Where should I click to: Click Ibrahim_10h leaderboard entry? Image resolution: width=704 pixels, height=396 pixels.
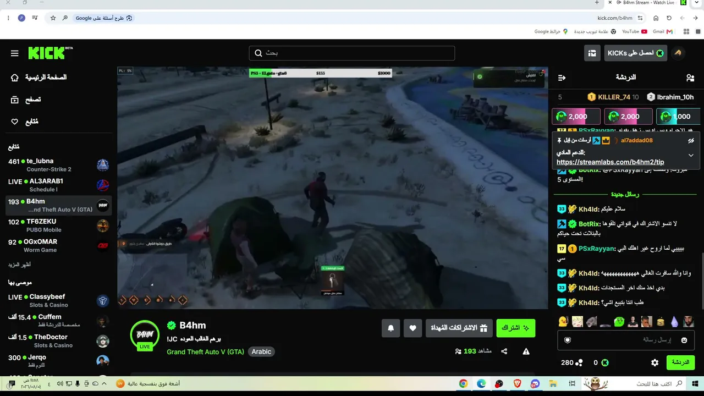click(x=670, y=97)
